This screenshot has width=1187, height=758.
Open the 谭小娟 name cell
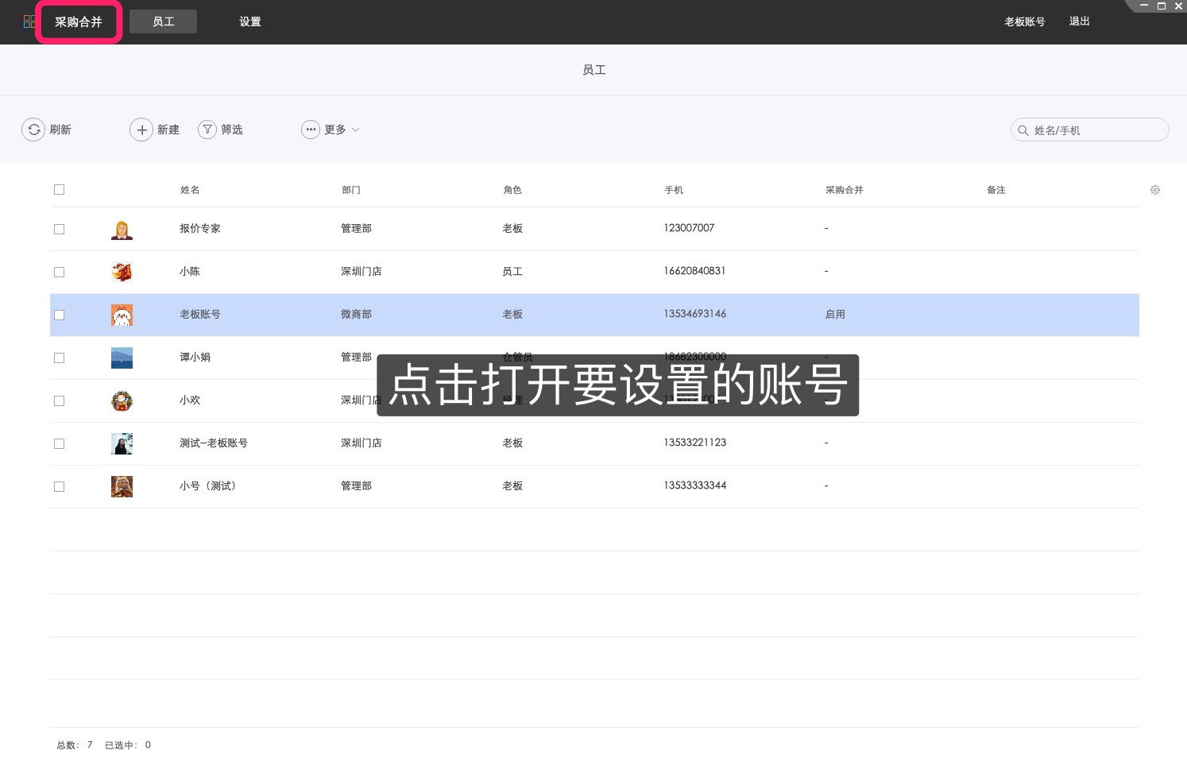195,357
